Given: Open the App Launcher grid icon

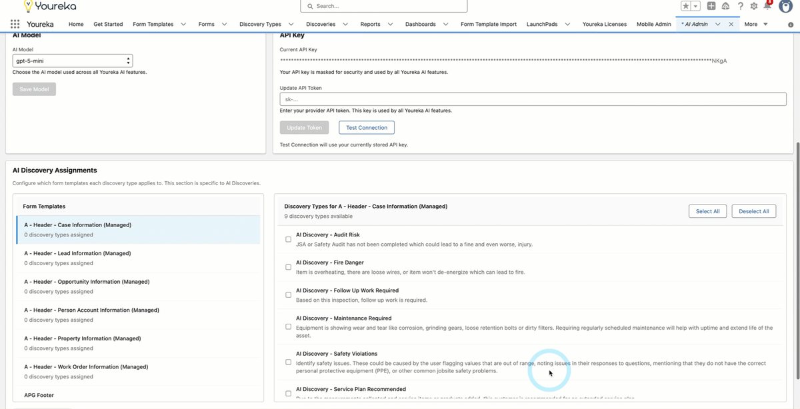Looking at the screenshot, I should click(15, 24).
